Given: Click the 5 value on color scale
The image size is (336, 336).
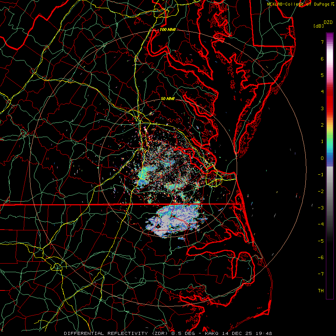Looking at the screenshot, I should 322,75.
